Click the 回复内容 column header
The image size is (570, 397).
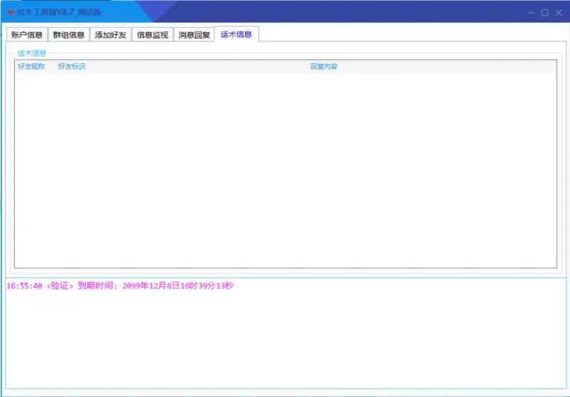point(324,67)
